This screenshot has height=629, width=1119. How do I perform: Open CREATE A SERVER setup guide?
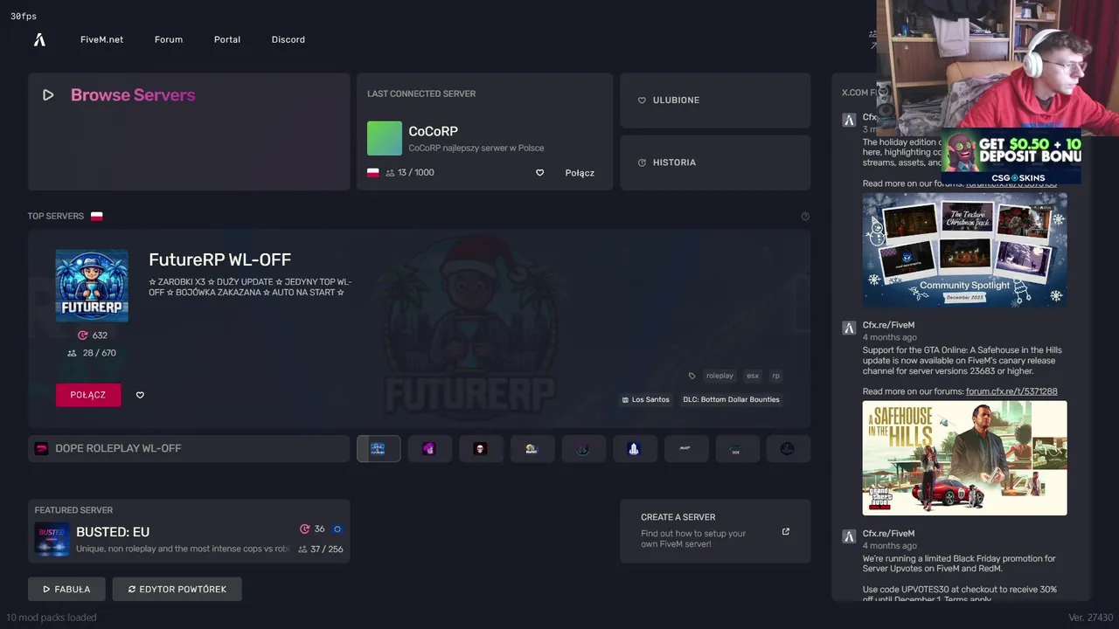715,531
